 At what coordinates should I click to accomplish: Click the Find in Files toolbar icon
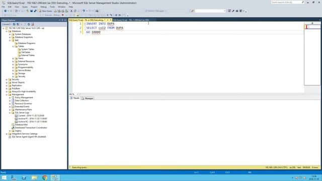click(192, 11)
